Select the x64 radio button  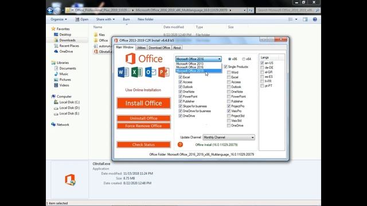point(244,59)
